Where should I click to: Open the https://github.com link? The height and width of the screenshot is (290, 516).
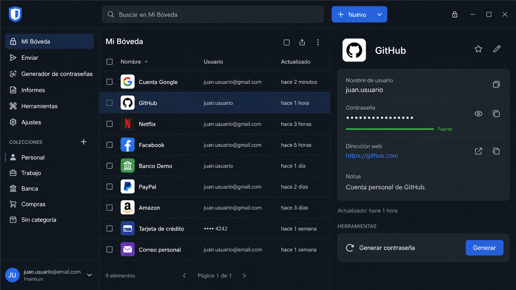tap(372, 156)
